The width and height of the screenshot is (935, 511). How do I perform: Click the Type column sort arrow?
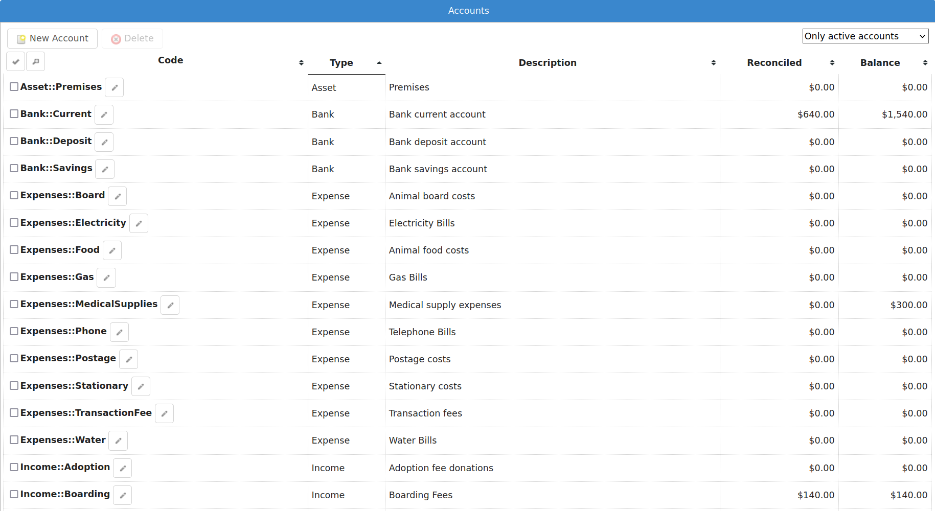click(379, 62)
